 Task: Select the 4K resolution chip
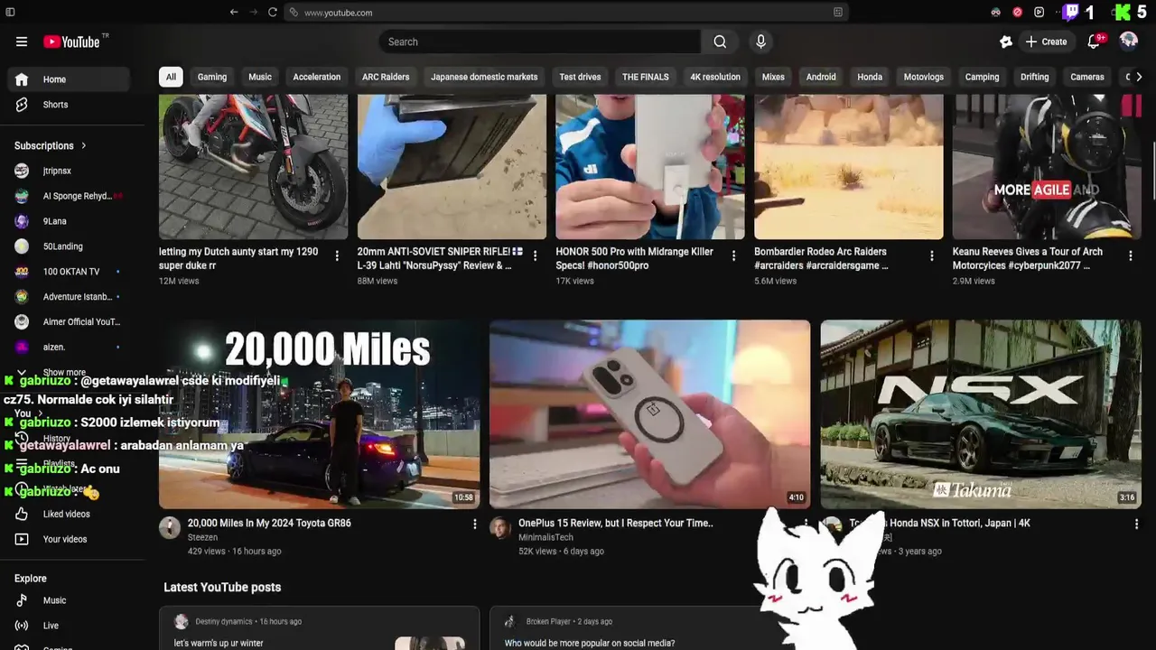pos(715,77)
